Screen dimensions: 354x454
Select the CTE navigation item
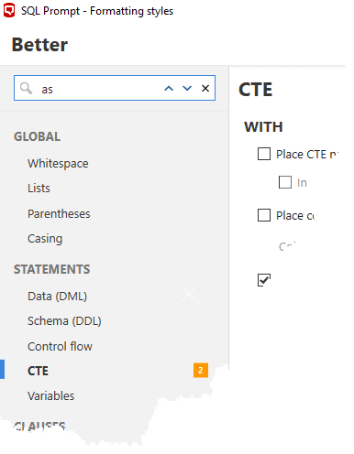38,371
